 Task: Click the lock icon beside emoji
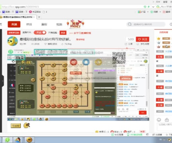pyautogui.click(x=167, y=120)
